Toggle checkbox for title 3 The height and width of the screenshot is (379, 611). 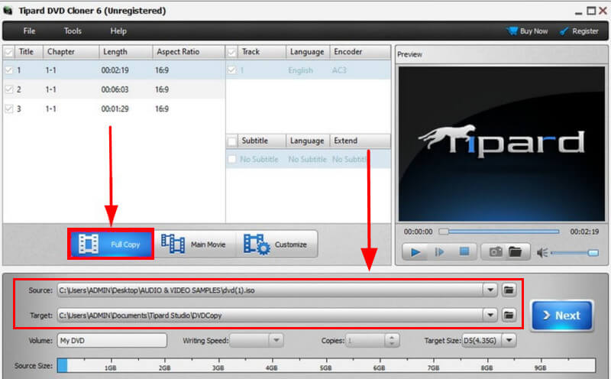point(8,109)
